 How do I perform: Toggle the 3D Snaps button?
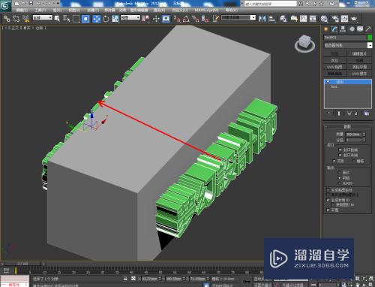[177, 19]
